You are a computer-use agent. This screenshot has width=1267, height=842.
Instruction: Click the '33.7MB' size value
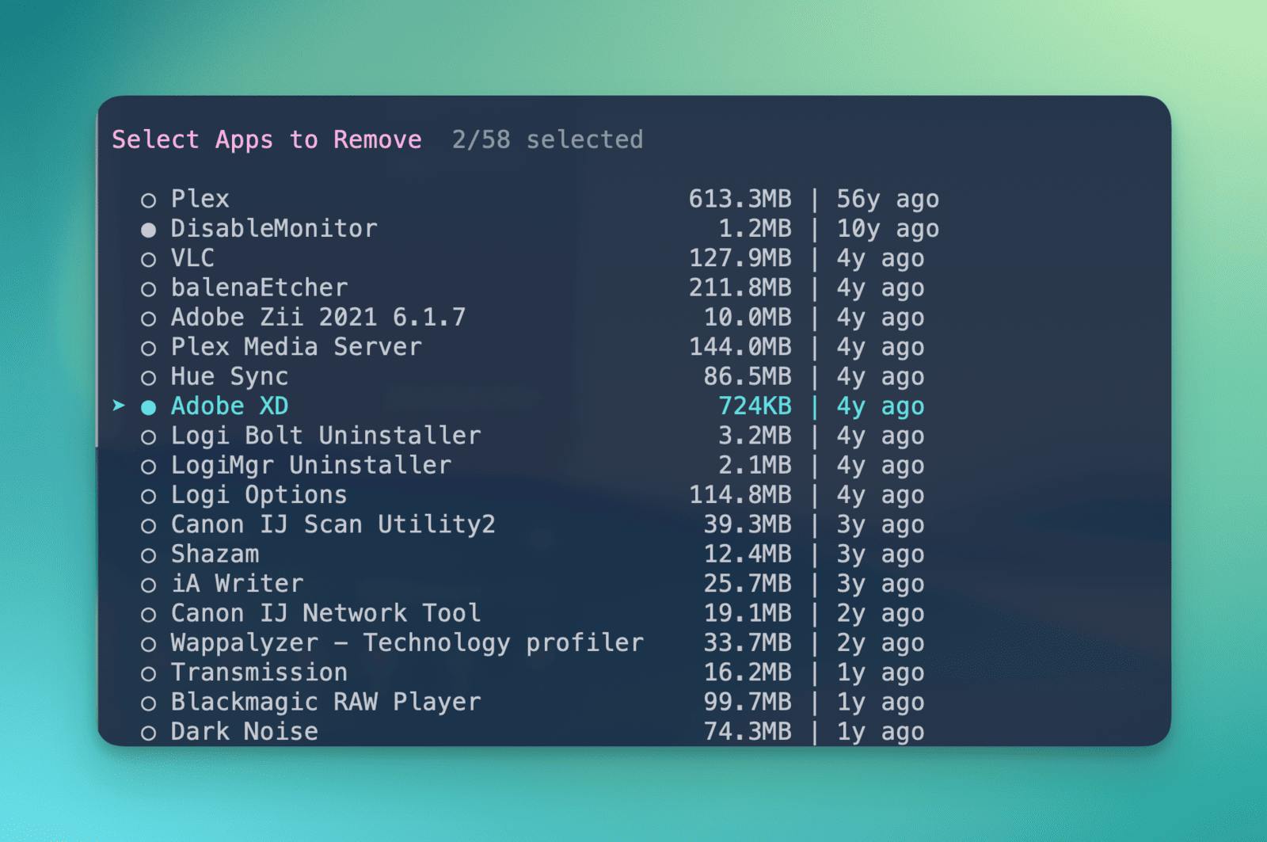(x=748, y=642)
